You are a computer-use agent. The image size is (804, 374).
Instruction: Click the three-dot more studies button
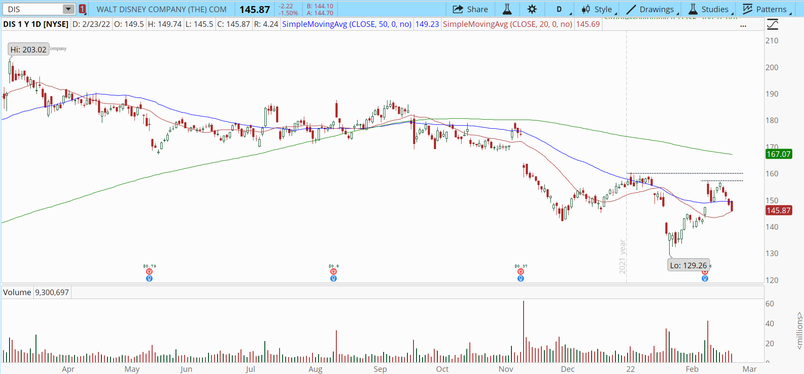click(743, 26)
